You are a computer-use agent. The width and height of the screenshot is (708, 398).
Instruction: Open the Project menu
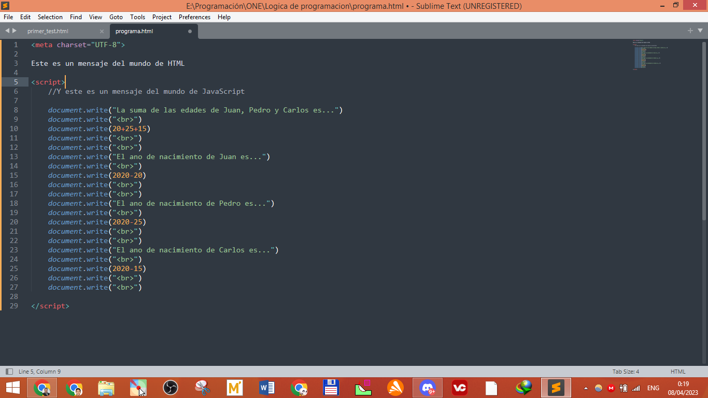click(x=162, y=17)
